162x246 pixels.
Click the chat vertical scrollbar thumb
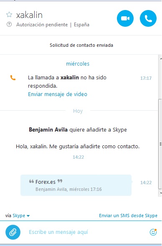(160, 144)
